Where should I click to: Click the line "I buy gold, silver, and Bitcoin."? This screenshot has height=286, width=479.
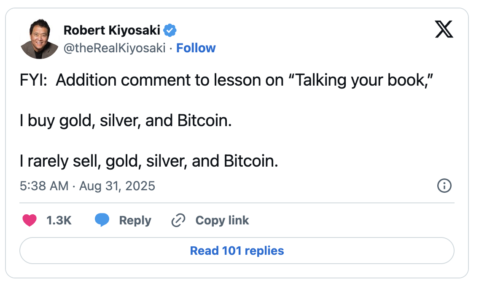coord(126,121)
